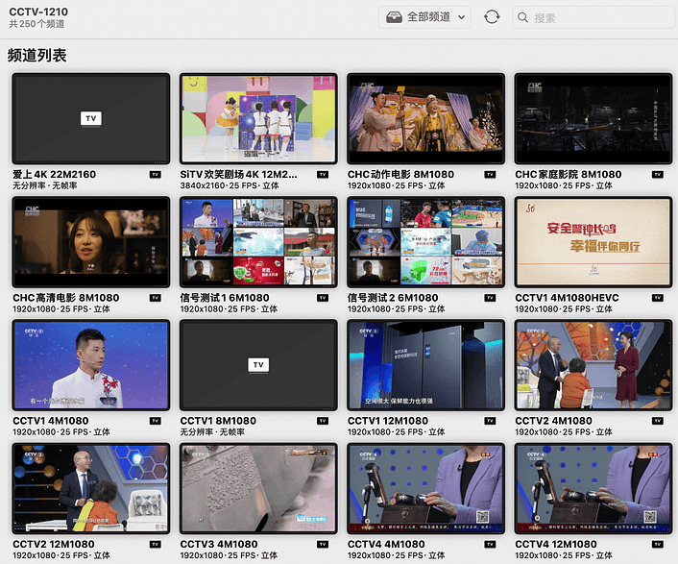Click TV badge next to CHC 动作电影
The image size is (678, 564).
pyautogui.click(x=490, y=174)
